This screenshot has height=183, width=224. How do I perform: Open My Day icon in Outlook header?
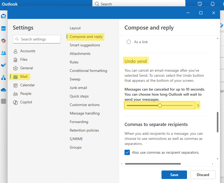click(x=200, y=4)
